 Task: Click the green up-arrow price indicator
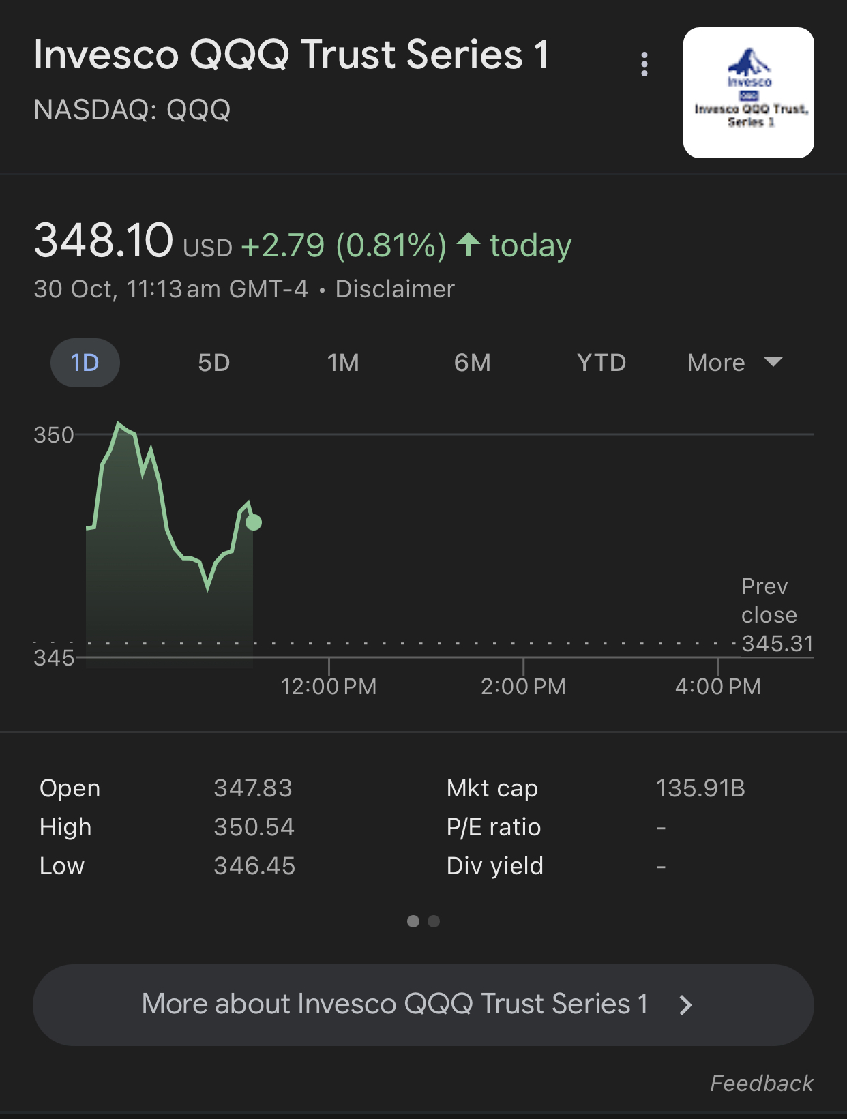469,244
